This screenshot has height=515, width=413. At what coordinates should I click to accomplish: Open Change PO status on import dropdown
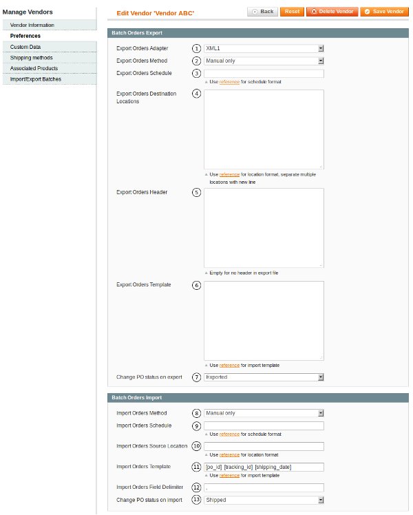pyautogui.click(x=264, y=500)
